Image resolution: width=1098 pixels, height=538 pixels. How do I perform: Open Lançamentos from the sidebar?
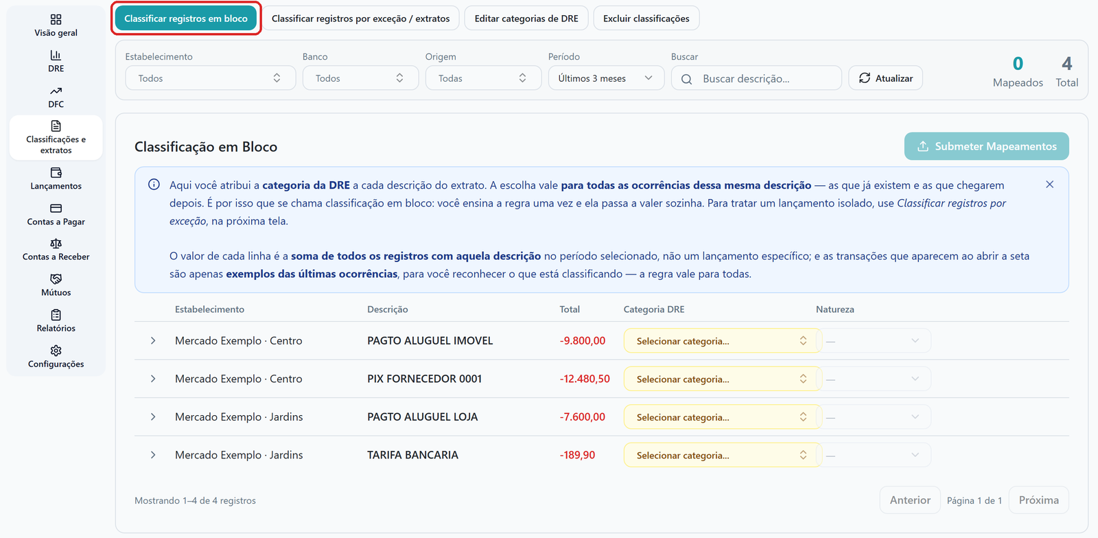tap(56, 178)
